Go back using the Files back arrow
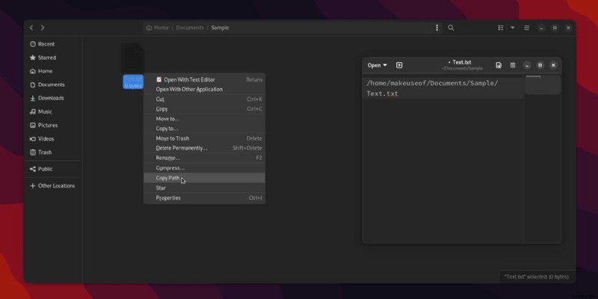 [31, 28]
